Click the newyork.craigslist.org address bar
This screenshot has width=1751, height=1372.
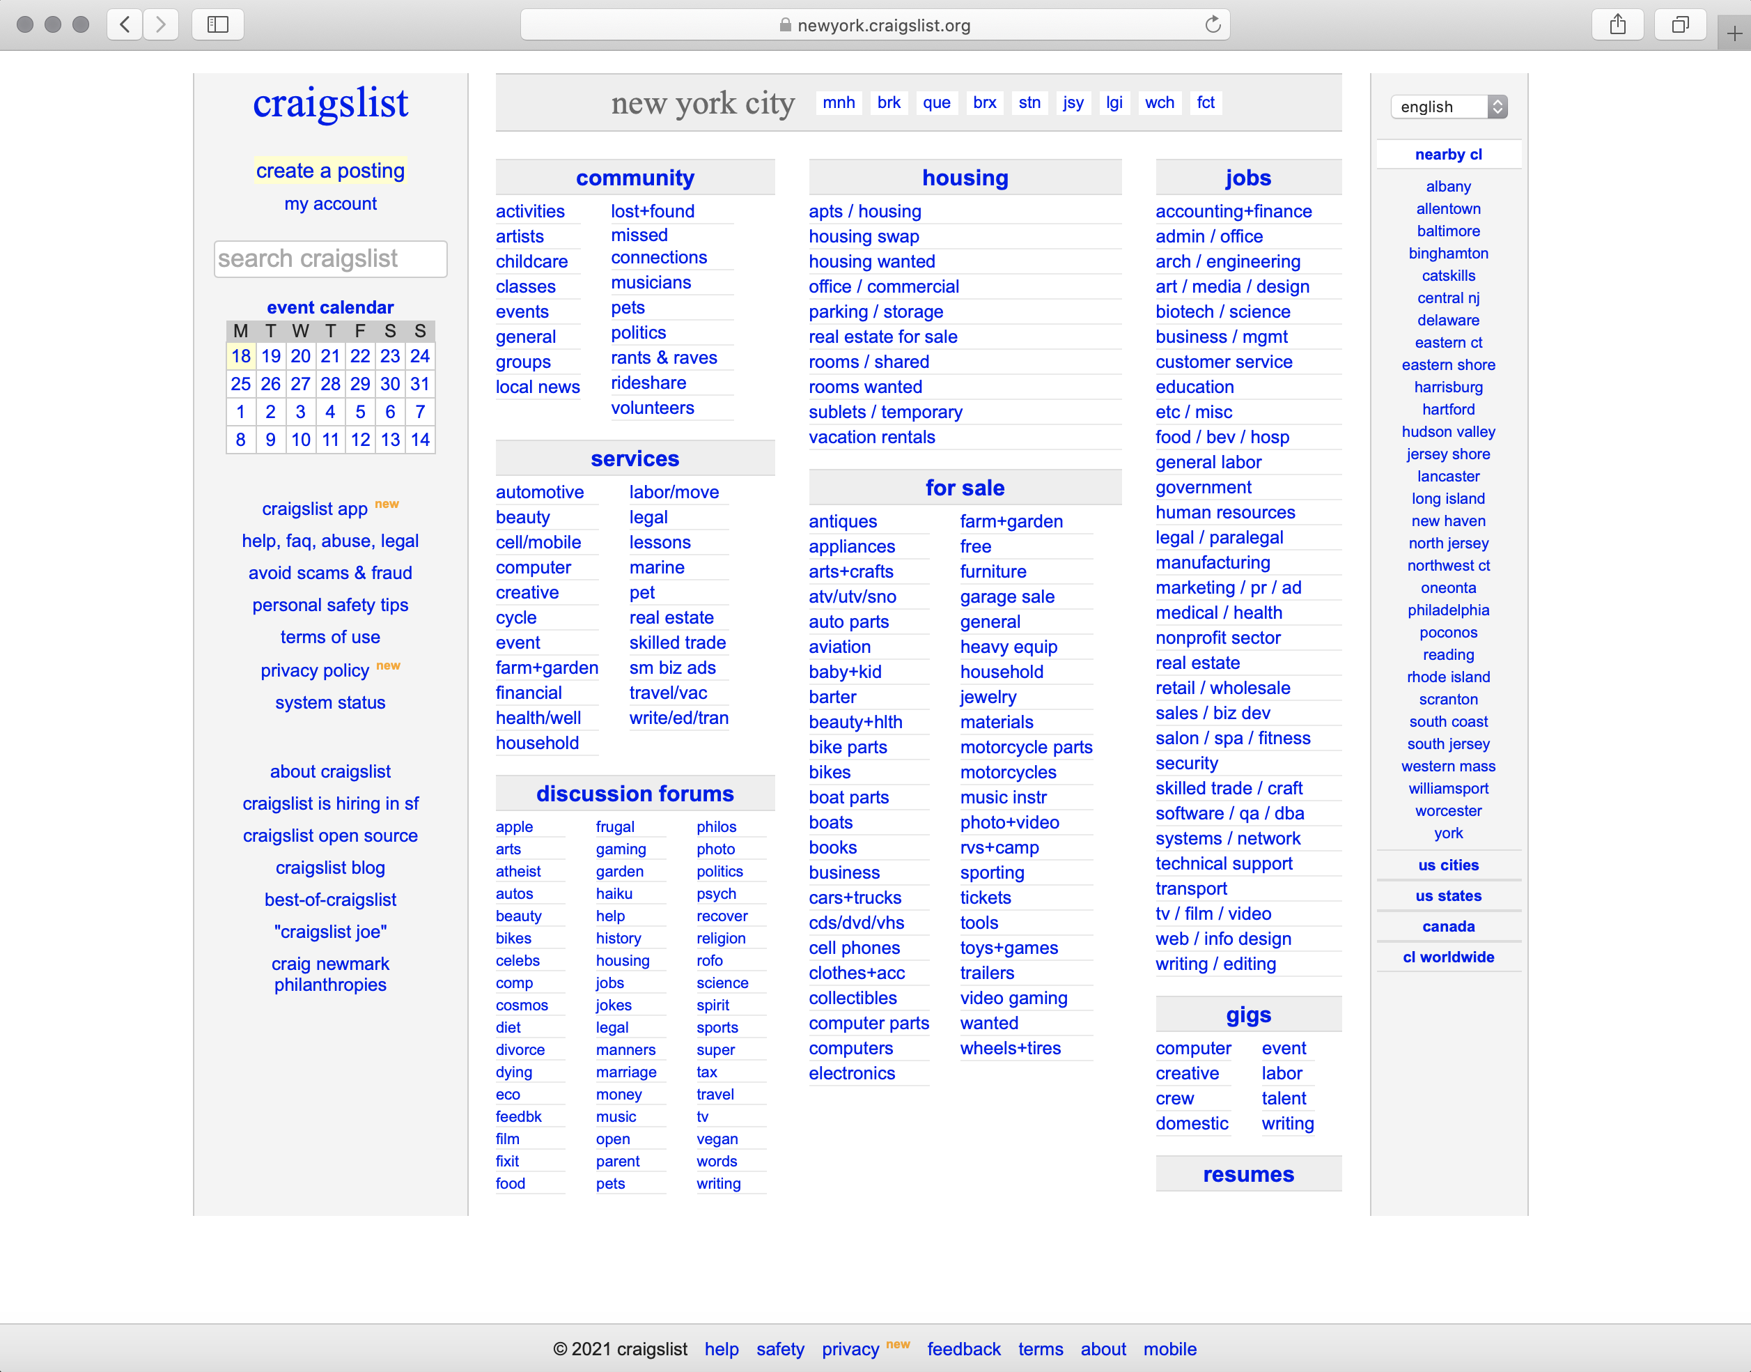875,25
